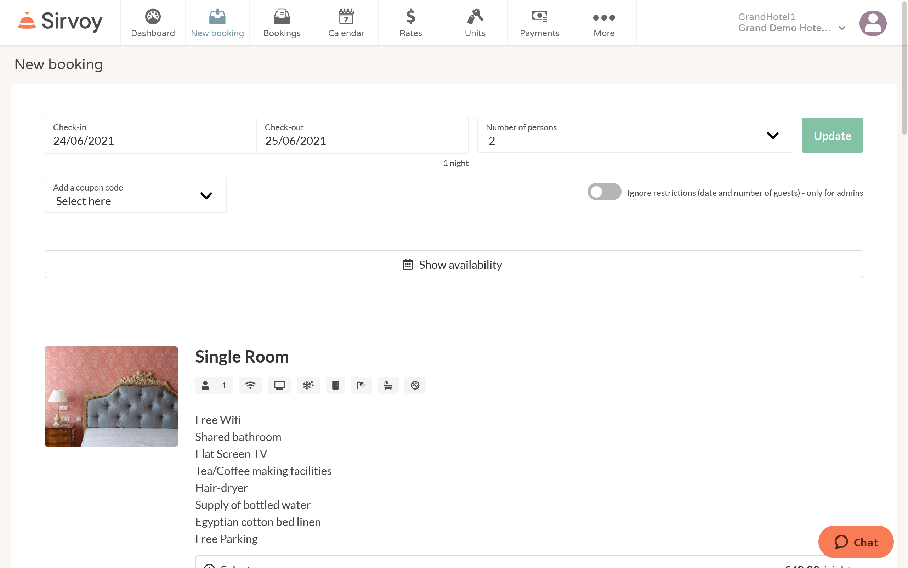Viewport: 908px width, 568px height.
Task: Click the shower amenity icon
Action: [x=361, y=385]
